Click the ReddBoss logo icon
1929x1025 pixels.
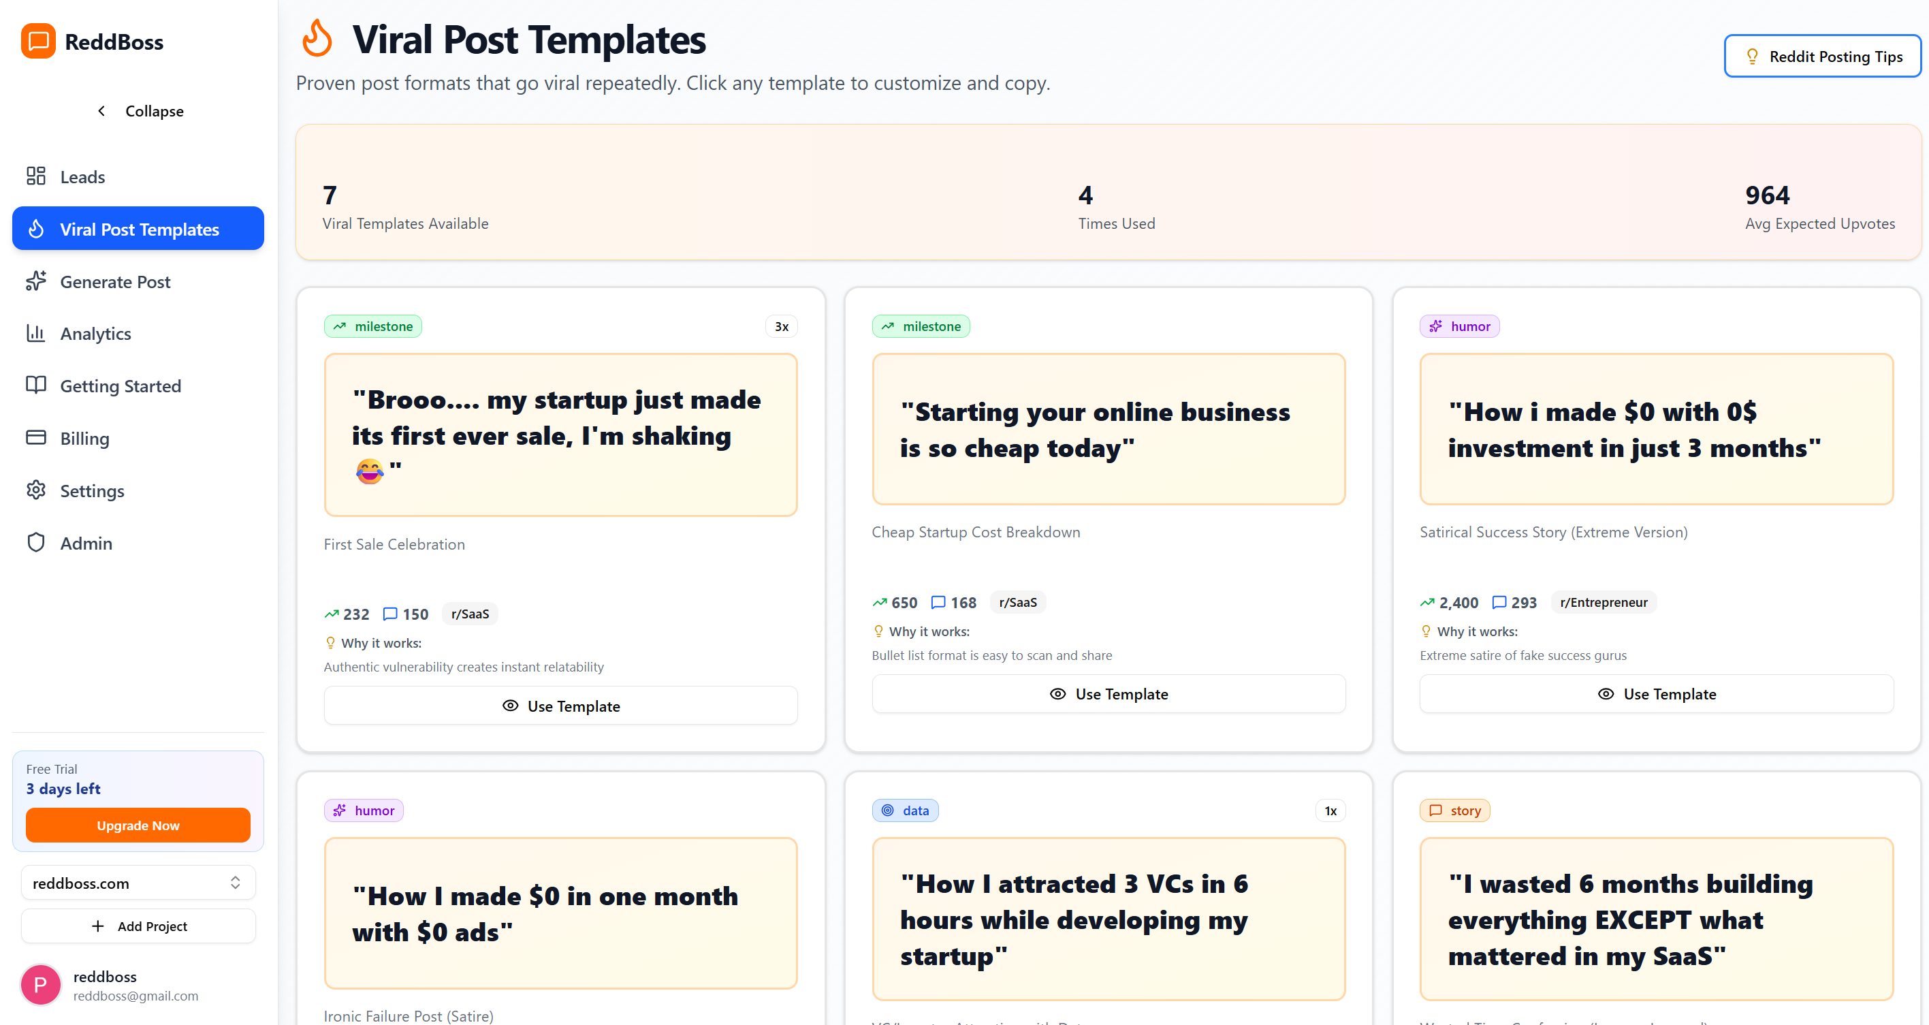click(x=37, y=42)
